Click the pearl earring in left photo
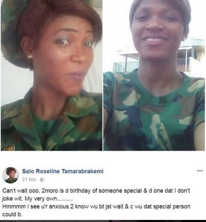Screen dimensions: 206x222 point(30,57)
